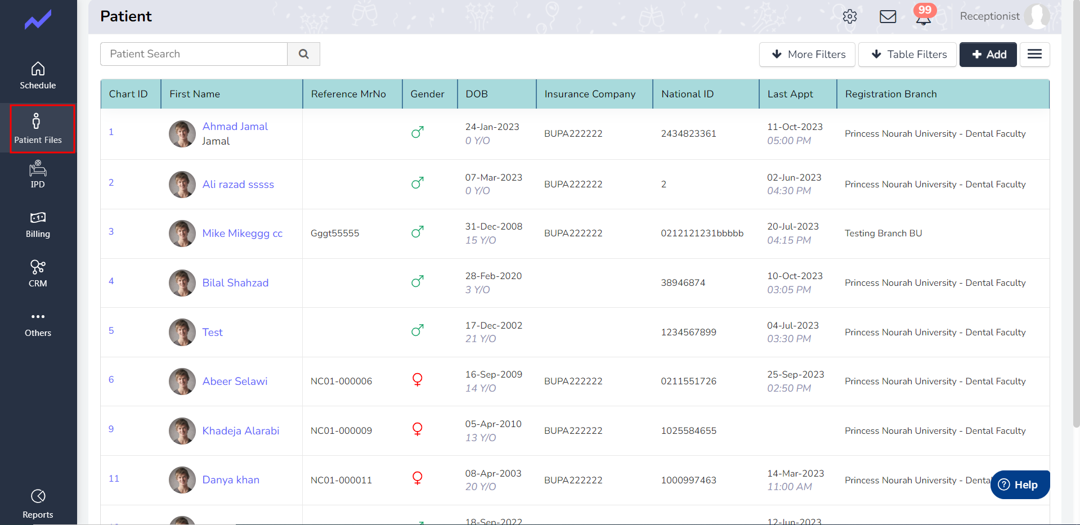Click national ID 2434823361
The image size is (1080, 525).
click(688, 134)
